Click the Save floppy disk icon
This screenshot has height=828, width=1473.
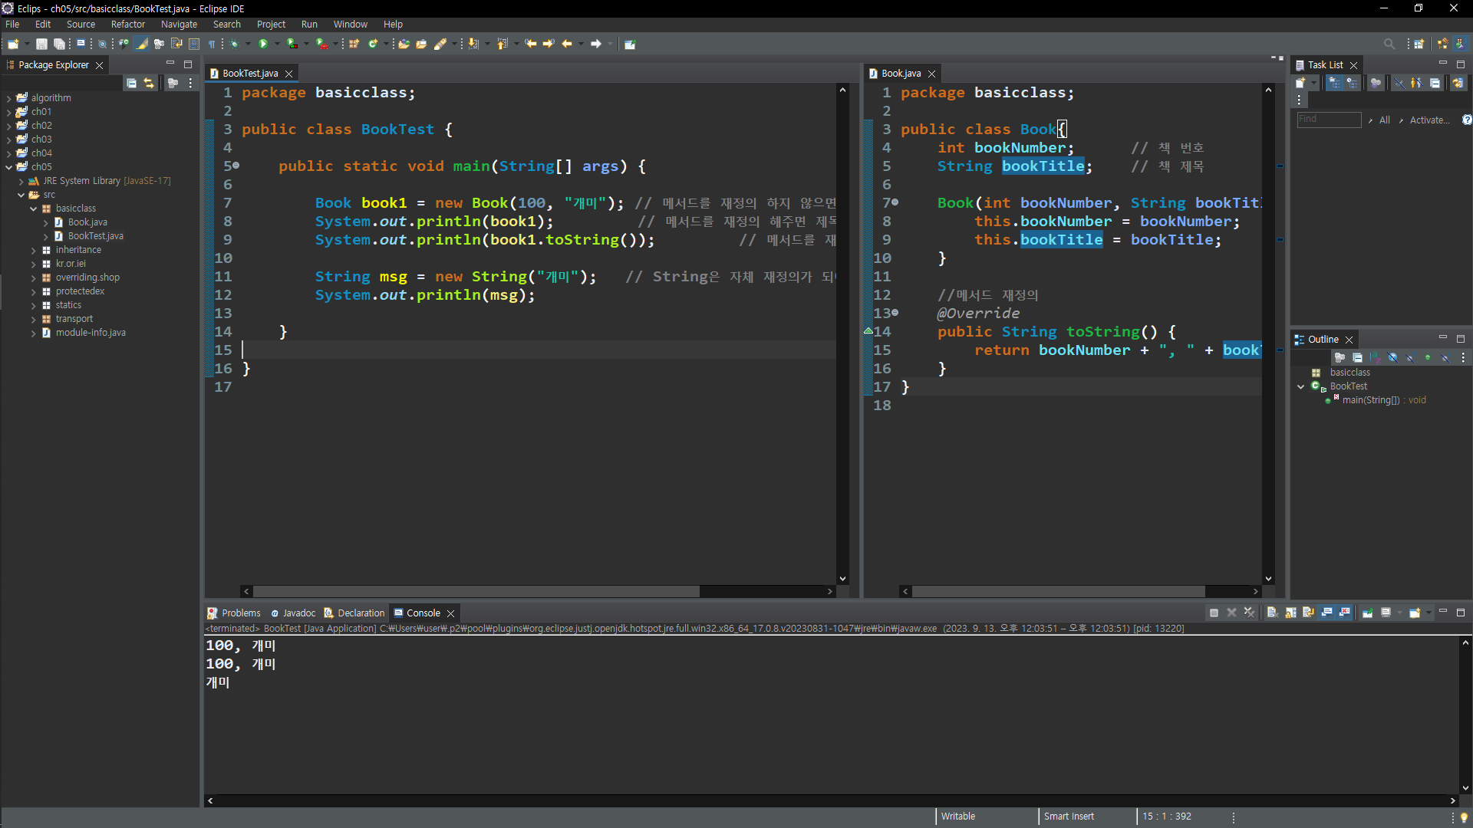coord(41,44)
